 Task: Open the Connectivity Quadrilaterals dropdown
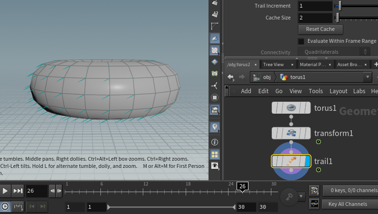[x=333, y=52]
